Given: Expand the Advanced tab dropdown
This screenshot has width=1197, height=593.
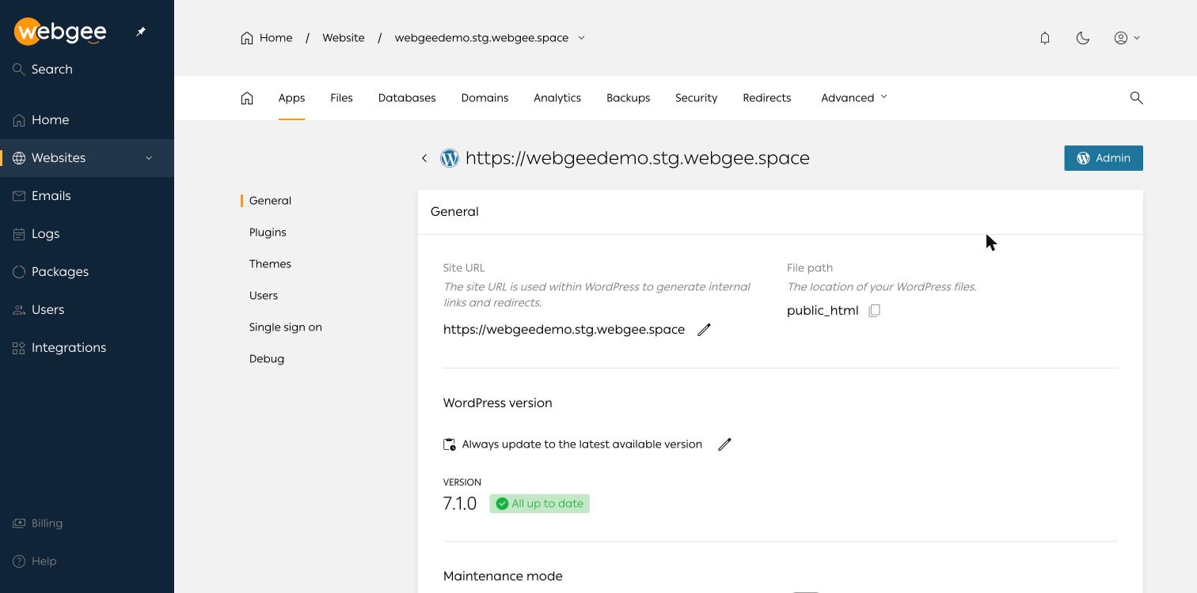Looking at the screenshot, I should (854, 98).
